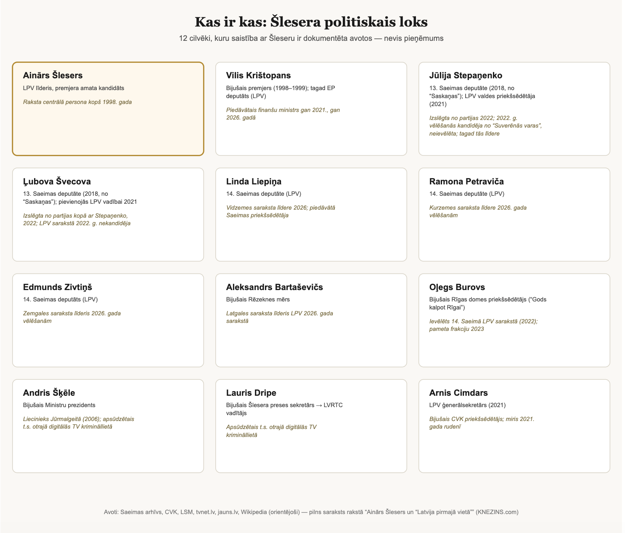Screen dimensions: 625x533
Task: Select the Aleksandrs Bartaševičs card
Action: (x=311, y=320)
